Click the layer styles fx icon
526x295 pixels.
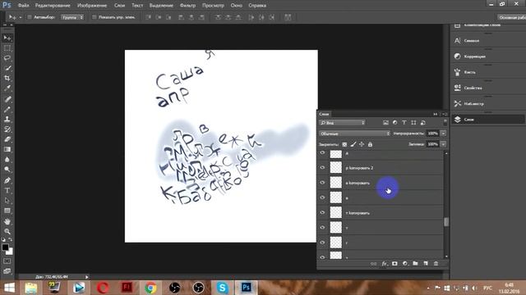click(x=385, y=264)
